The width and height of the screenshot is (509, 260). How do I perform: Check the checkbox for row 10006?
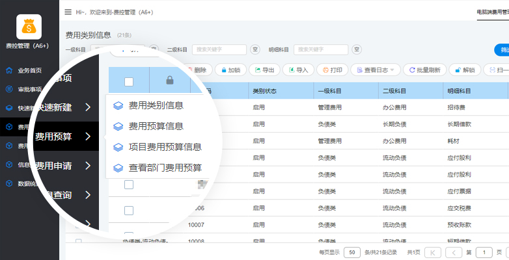coord(129,210)
